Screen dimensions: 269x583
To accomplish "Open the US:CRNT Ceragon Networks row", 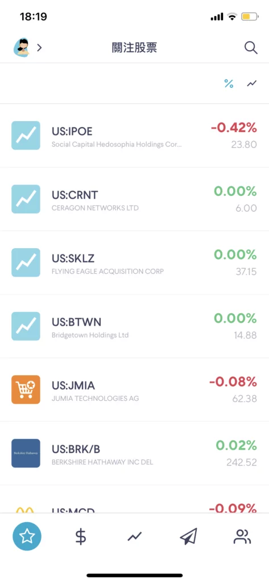I will coord(134,199).
